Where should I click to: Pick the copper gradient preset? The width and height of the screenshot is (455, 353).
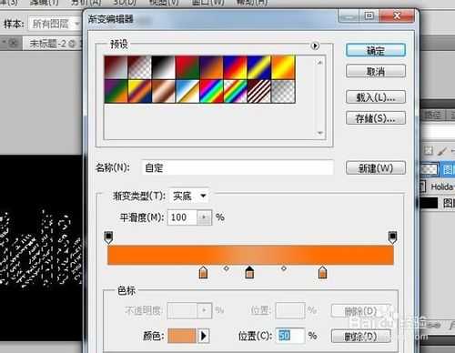tap(164, 91)
